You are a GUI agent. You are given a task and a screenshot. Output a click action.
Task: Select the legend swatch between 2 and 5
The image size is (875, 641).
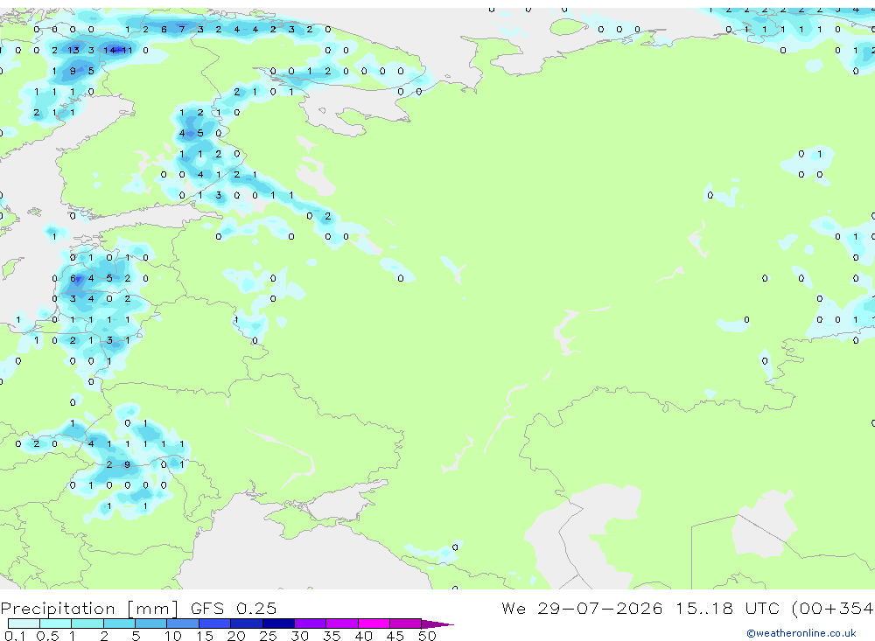[119, 624]
